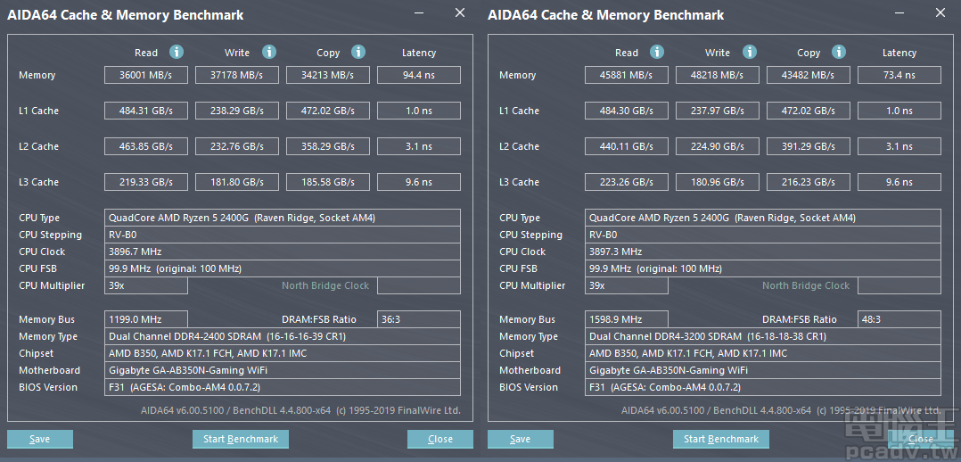Click Read info icon in left window
The height and width of the screenshot is (462, 961).
point(177,52)
